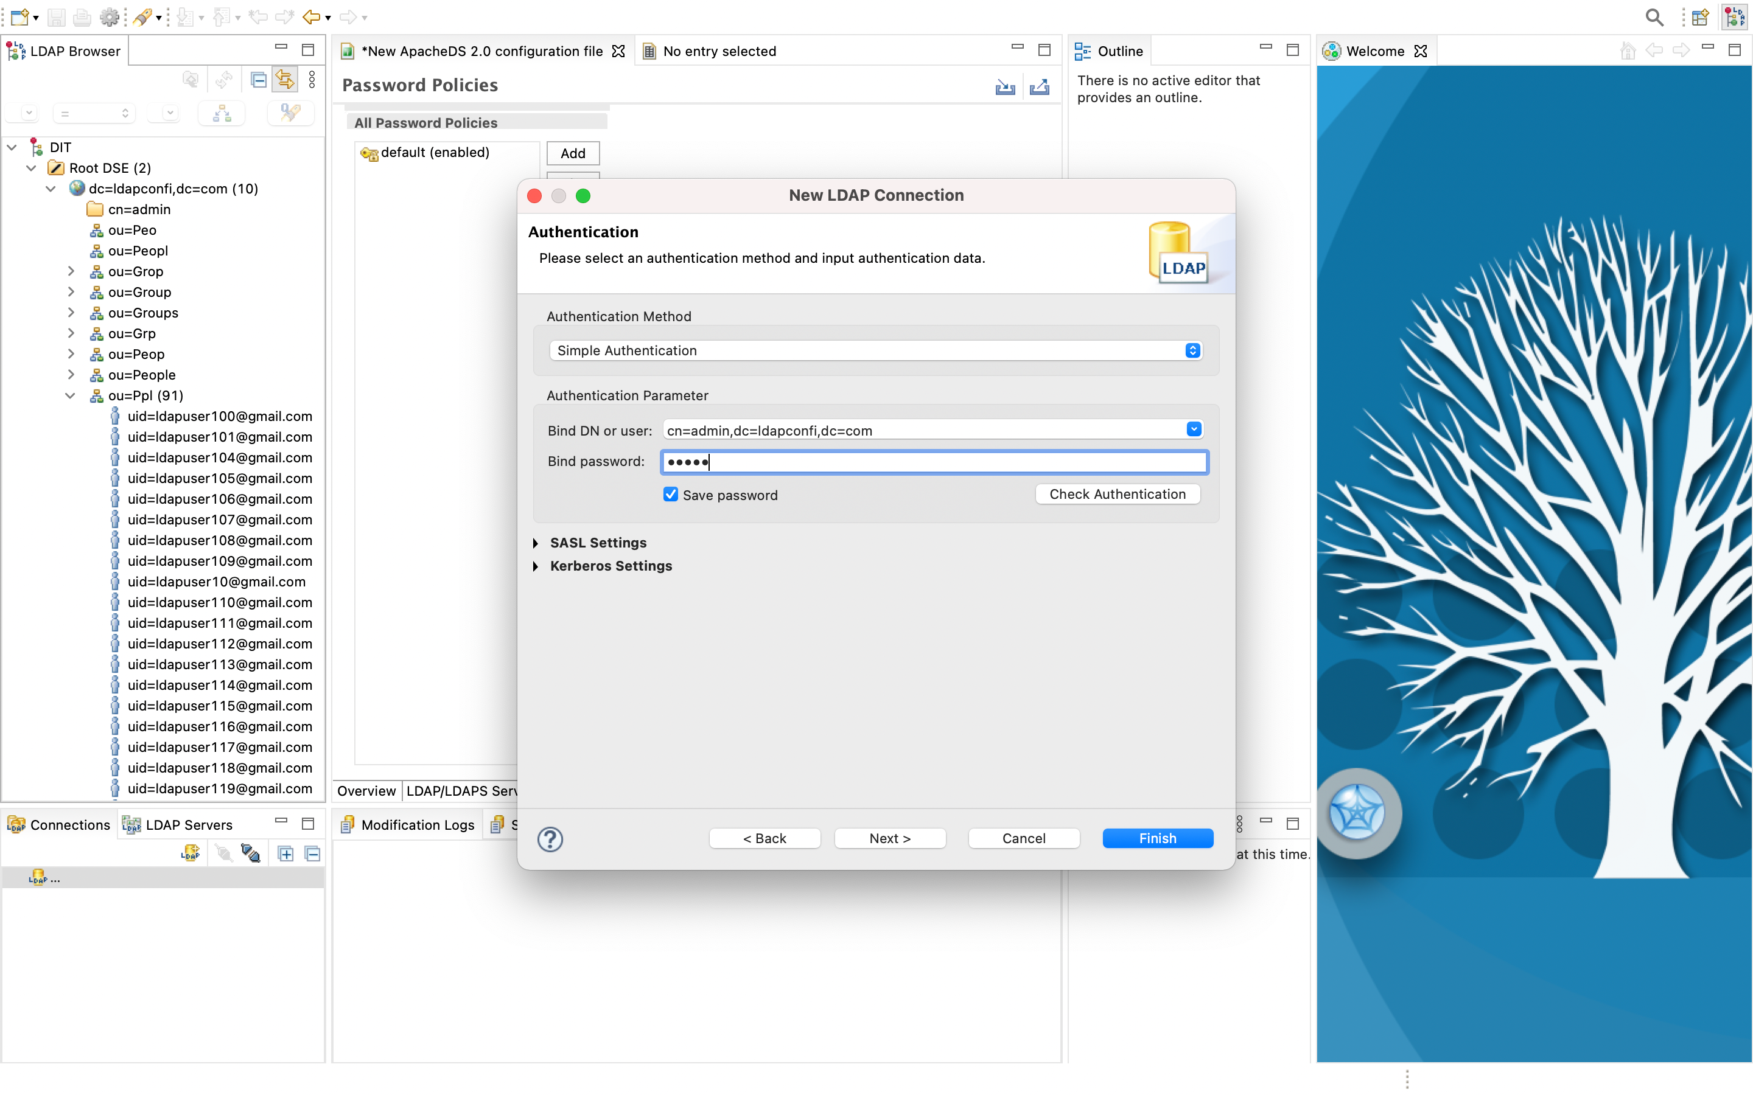The image size is (1753, 1095).
Task: Select the LDAP perspective icon at top right
Action: click(x=1735, y=16)
